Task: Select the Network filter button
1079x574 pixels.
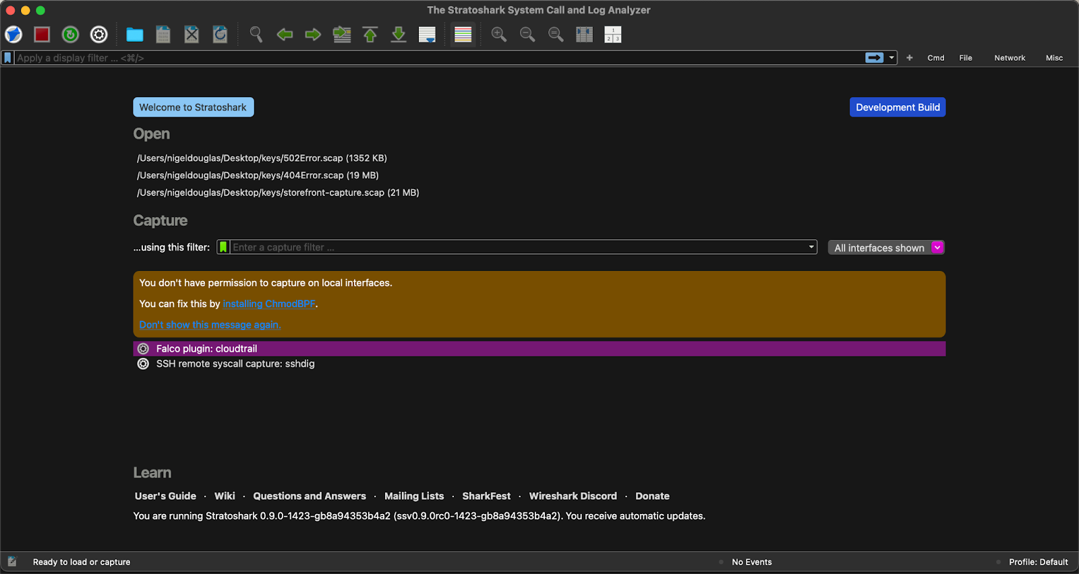Action: pyautogui.click(x=1010, y=58)
